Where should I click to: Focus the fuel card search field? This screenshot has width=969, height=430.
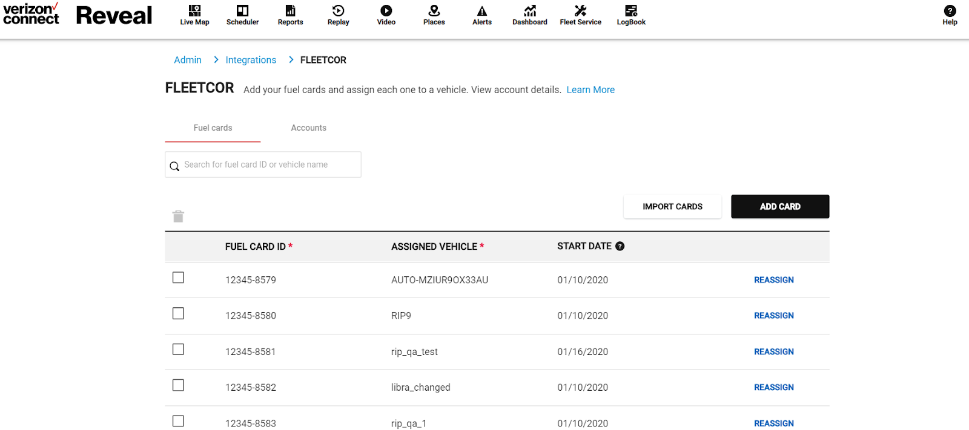pos(263,165)
